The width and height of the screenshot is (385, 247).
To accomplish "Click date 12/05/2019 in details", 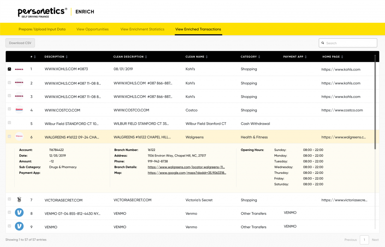I will [x=58, y=156].
